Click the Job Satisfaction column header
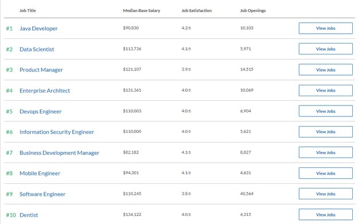Image resolution: width=358 pixels, height=224 pixels. (197, 10)
